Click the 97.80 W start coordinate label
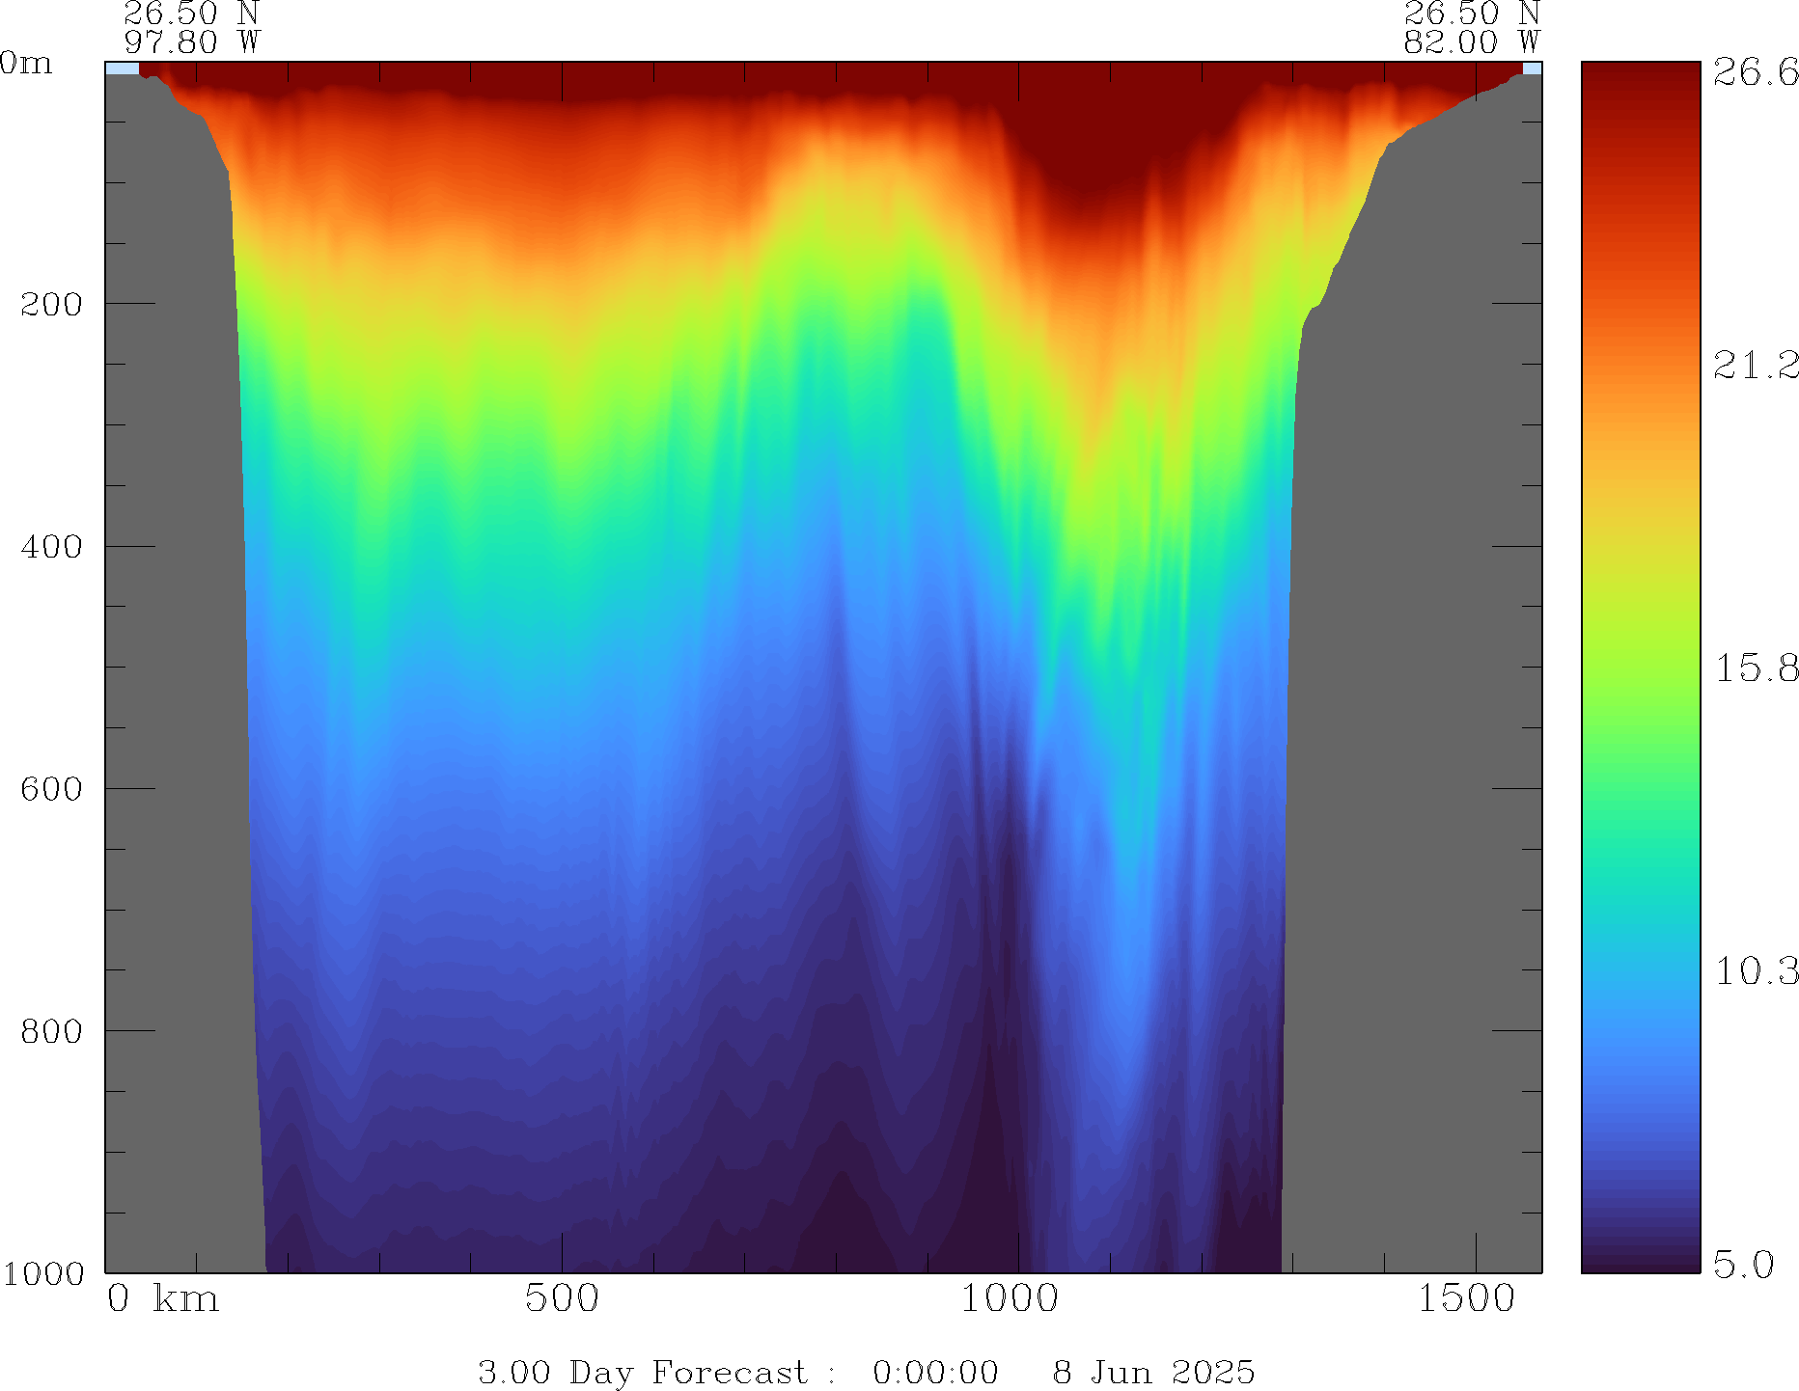Viewport: 1799px width, 1391px height. 191,42
